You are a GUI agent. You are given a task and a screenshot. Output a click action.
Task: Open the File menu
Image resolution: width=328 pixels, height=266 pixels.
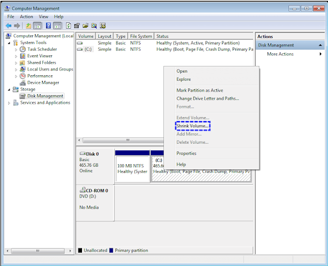[11, 17]
